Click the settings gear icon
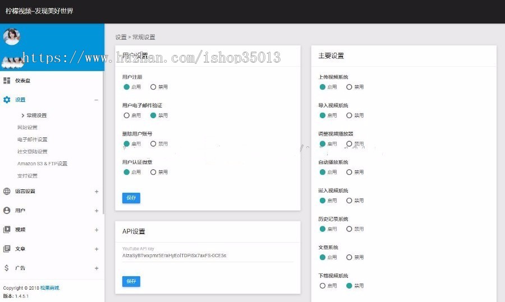This screenshot has height=302, width=505. (x=7, y=100)
